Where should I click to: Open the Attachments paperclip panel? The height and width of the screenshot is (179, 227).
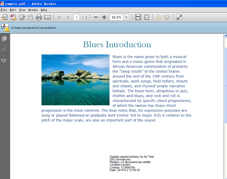4,50
